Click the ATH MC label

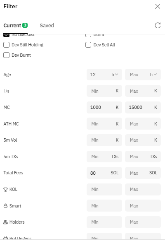[x=11, y=124]
